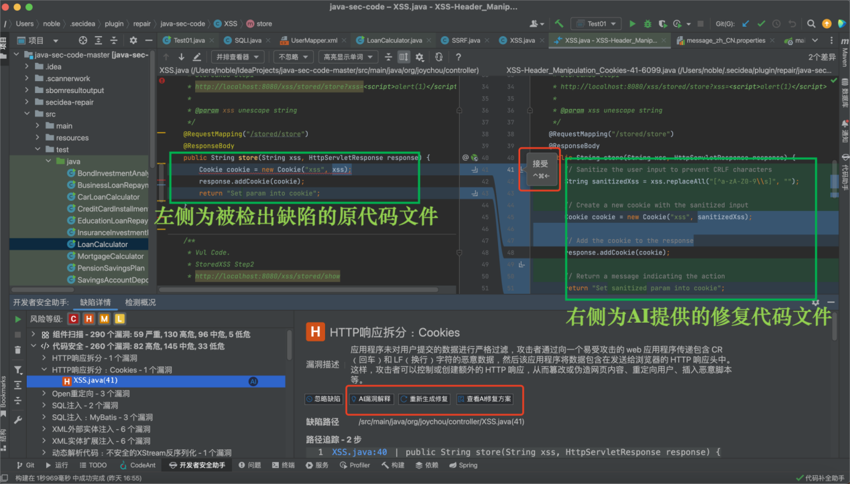Screen dimensions: 850x484
Task: Expand all vulnerability tree nodes icon
Action: (x=18, y=384)
